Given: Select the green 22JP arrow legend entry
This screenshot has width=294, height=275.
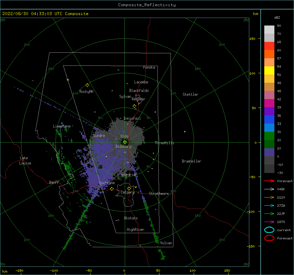Looking at the screenshot, I should 269,214.
